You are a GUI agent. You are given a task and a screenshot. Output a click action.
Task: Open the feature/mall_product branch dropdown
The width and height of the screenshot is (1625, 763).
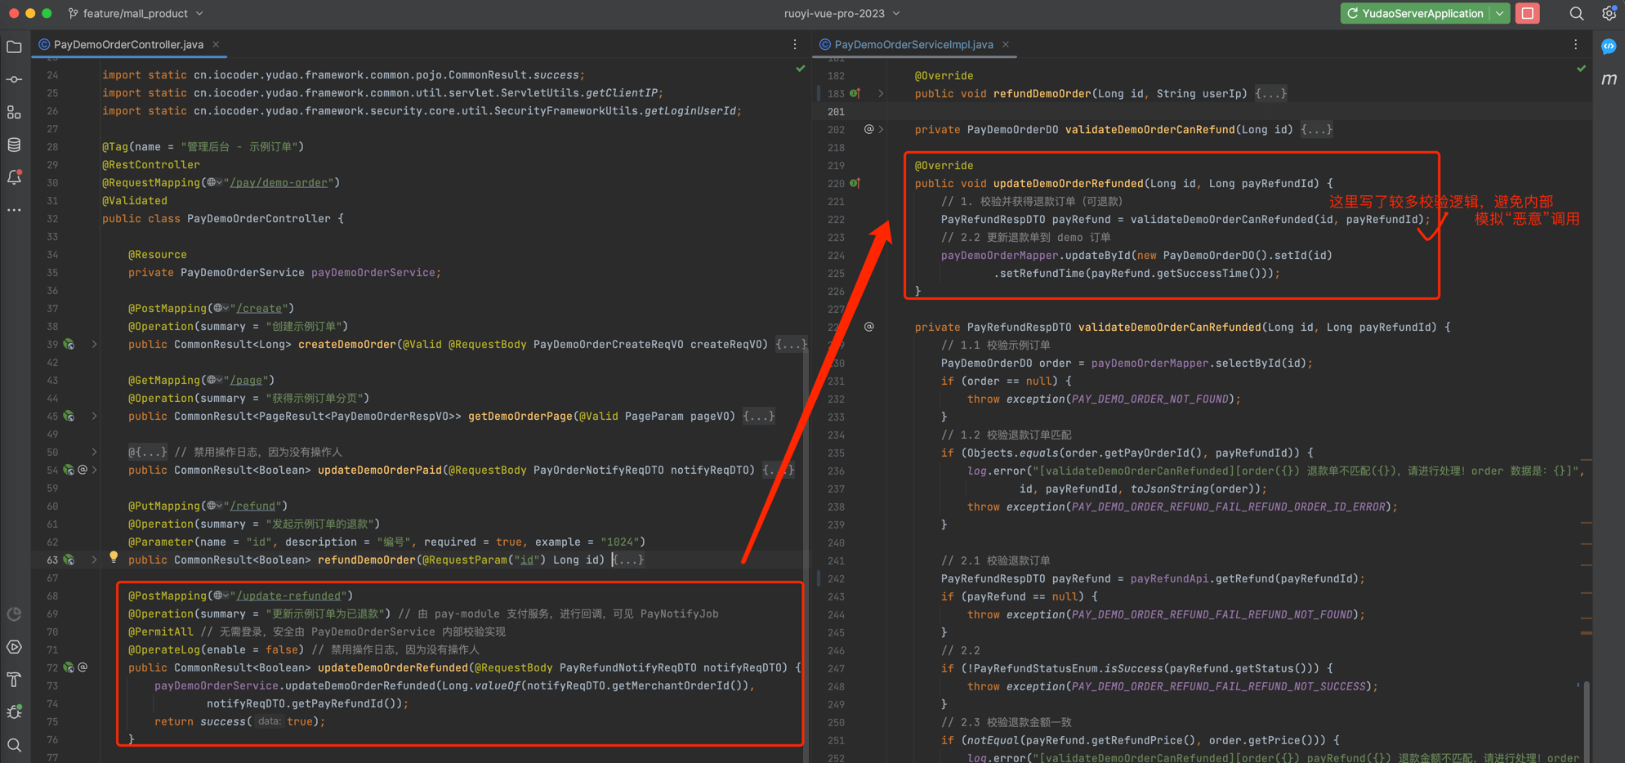(x=136, y=13)
